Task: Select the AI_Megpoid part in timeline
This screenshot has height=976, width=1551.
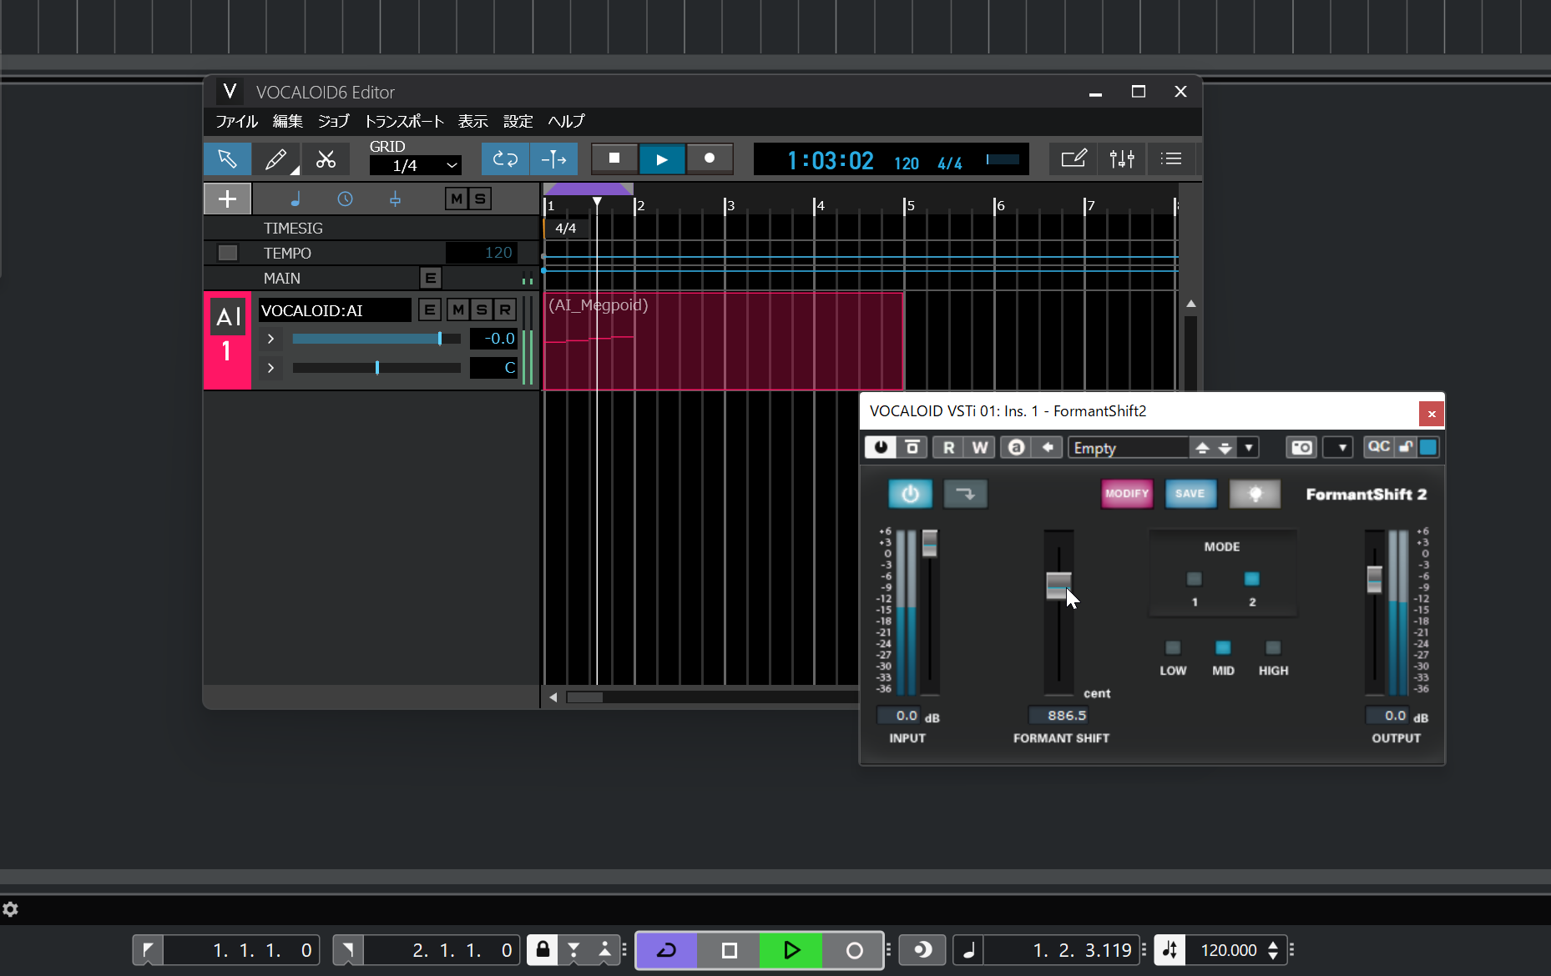Action: pos(723,340)
